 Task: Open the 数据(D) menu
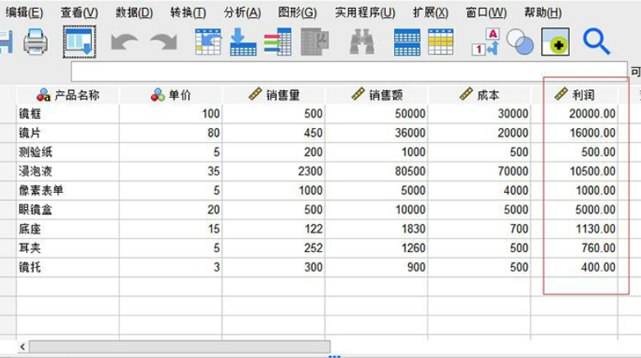point(134,12)
